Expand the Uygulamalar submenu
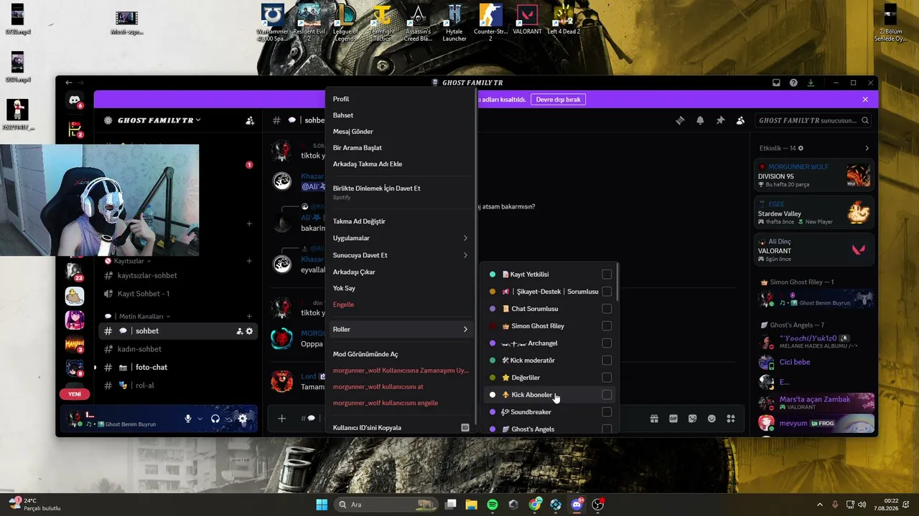Viewport: 919px width, 516px height. pos(400,238)
